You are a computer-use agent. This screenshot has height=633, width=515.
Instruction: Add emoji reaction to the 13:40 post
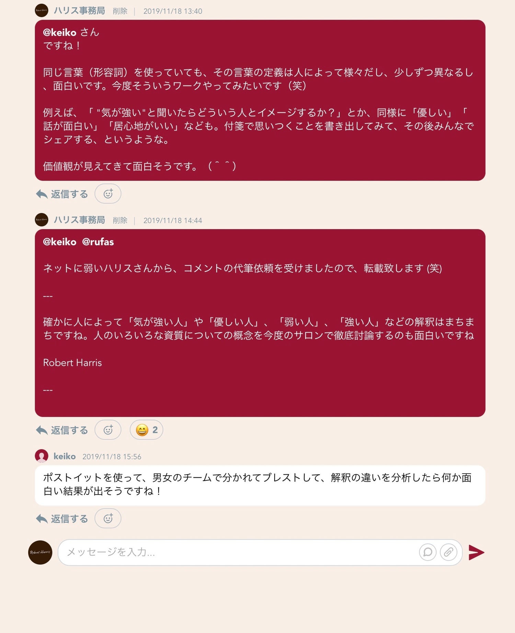click(x=108, y=194)
